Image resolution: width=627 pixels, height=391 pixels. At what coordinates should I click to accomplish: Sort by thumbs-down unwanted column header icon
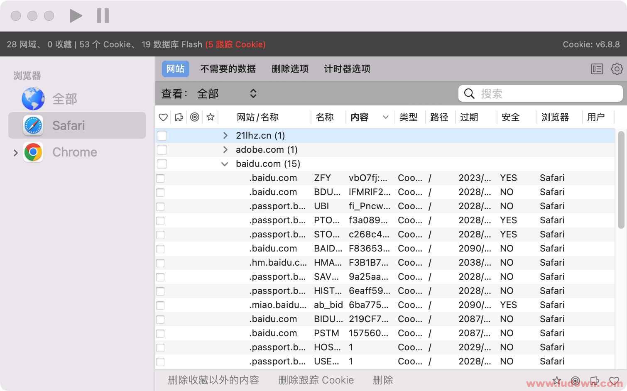click(x=179, y=117)
